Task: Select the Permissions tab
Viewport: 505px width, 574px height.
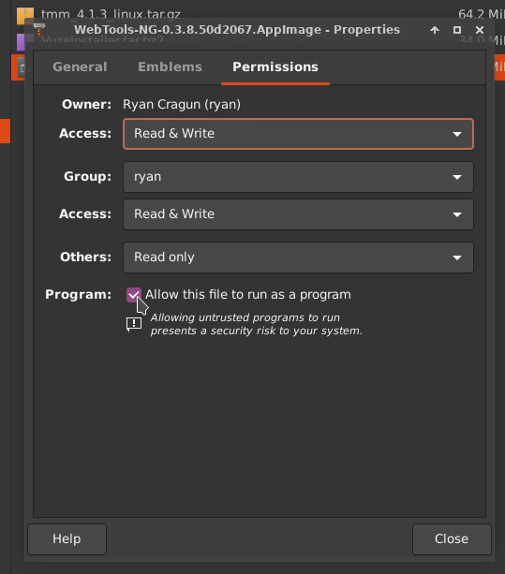Action: [275, 67]
